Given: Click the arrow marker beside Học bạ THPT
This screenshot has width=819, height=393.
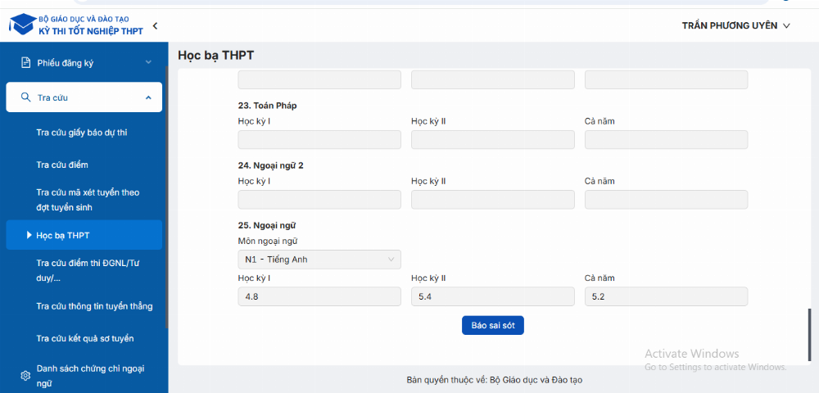Looking at the screenshot, I should [29, 235].
